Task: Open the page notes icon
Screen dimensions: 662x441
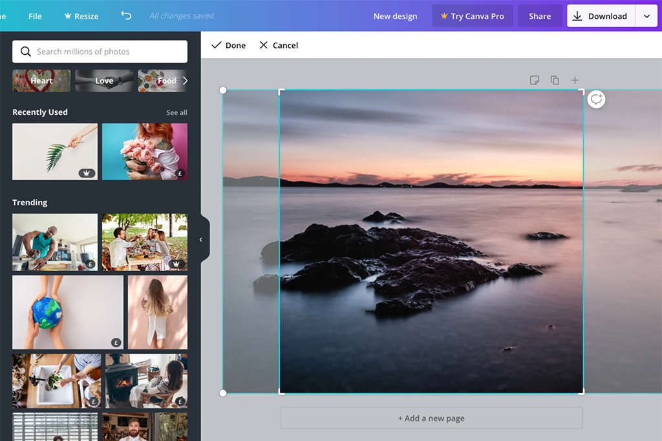Action: coord(534,80)
